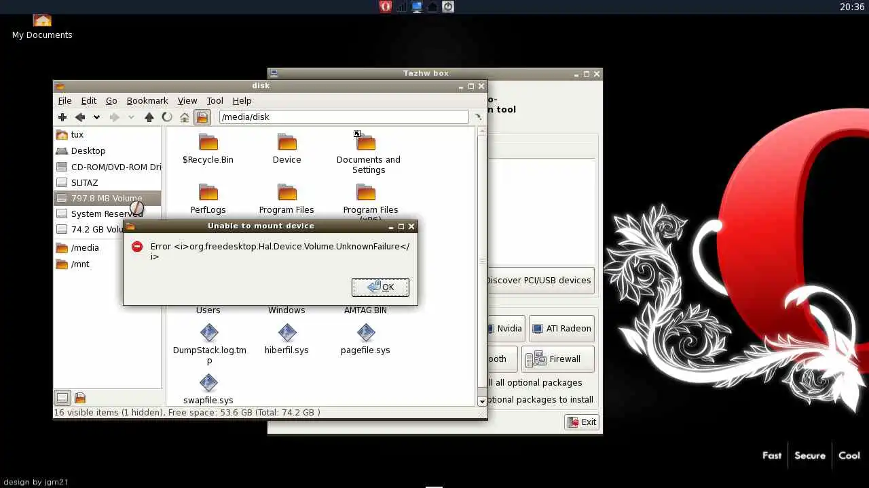Open My Documents desktop icon
Image resolution: width=869 pixels, height=488 pixels.
coord(42,27)
